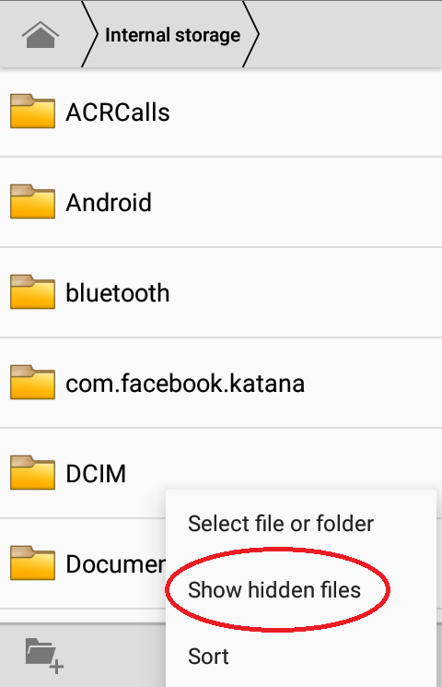Open the DCIM list entry
The width and height of the screenshot is (442, 687).
pyautogui.click(x=221, y=473)
